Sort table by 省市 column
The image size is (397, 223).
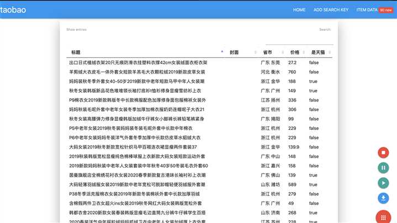[272, 52]
